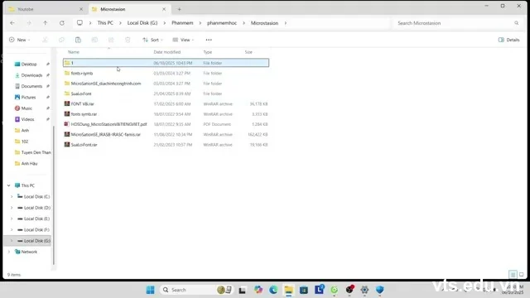
Task: Open the blue shield app on the taskbar
Action: click(379, 290)
